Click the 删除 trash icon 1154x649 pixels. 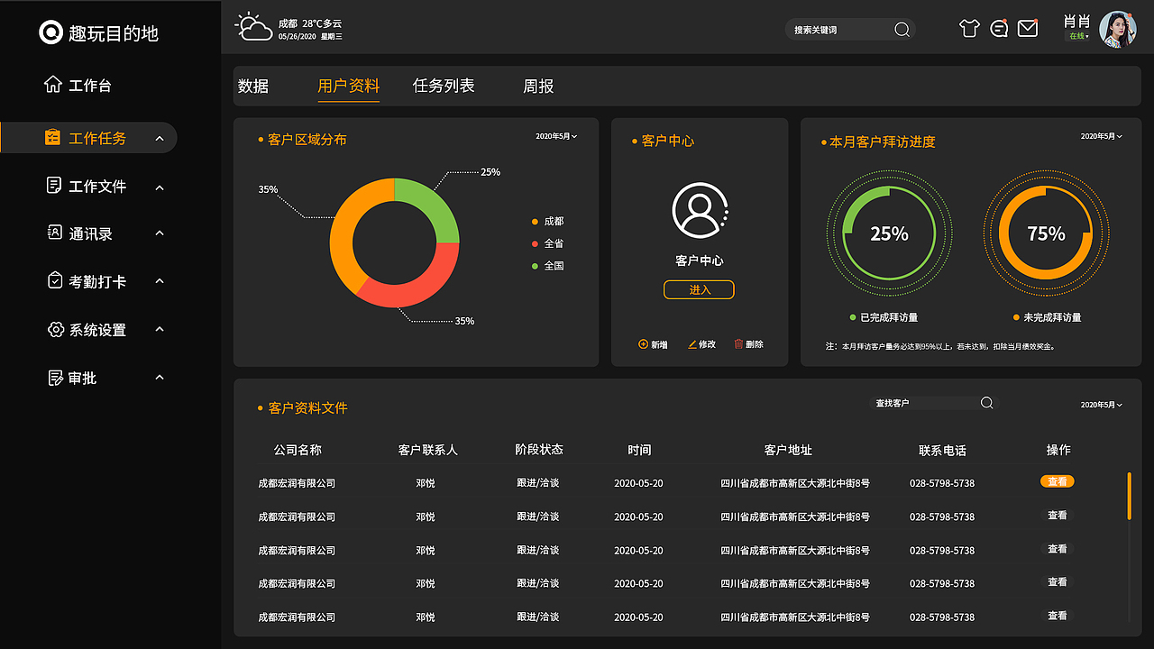click(x=739, y=344)
